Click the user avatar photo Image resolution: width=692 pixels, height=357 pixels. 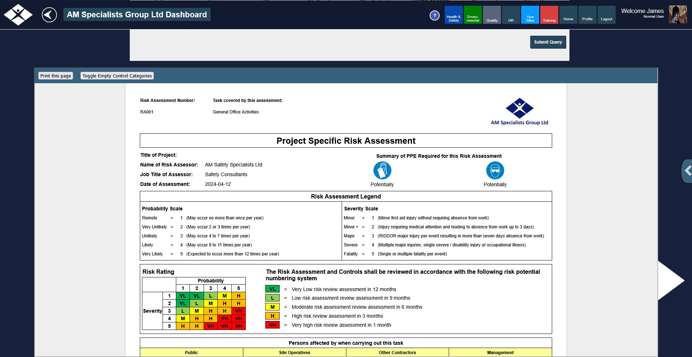[x=678, y=14]
